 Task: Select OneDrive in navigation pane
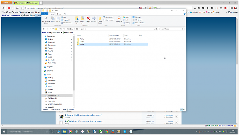point(49,71)
